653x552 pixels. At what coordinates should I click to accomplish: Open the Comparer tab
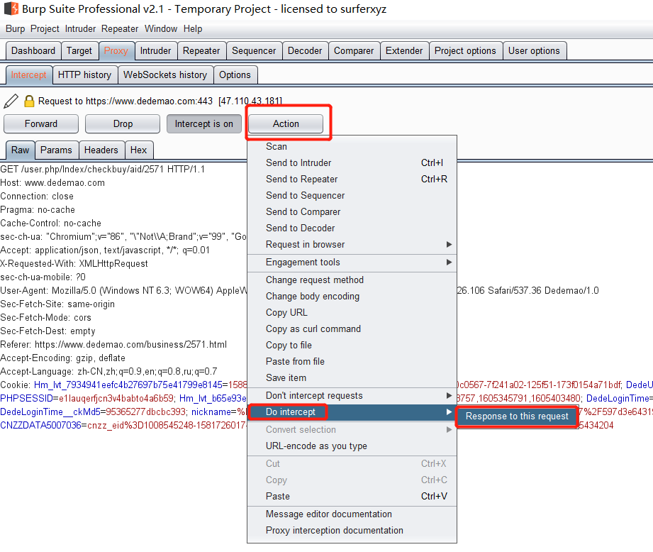coord(354,51)
